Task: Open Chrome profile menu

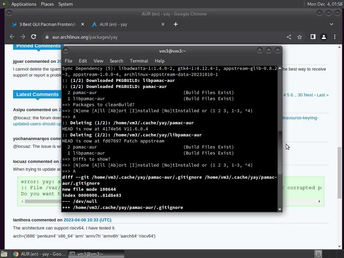Action: (x=324, y=37)
